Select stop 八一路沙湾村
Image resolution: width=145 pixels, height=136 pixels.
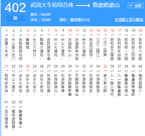112,85
